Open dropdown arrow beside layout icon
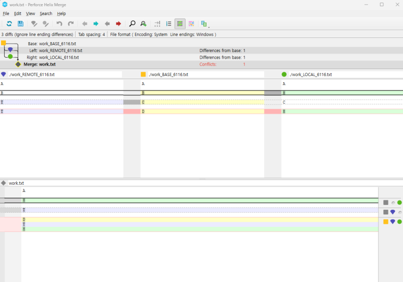 pyautogui.click(x=209, y=27)
